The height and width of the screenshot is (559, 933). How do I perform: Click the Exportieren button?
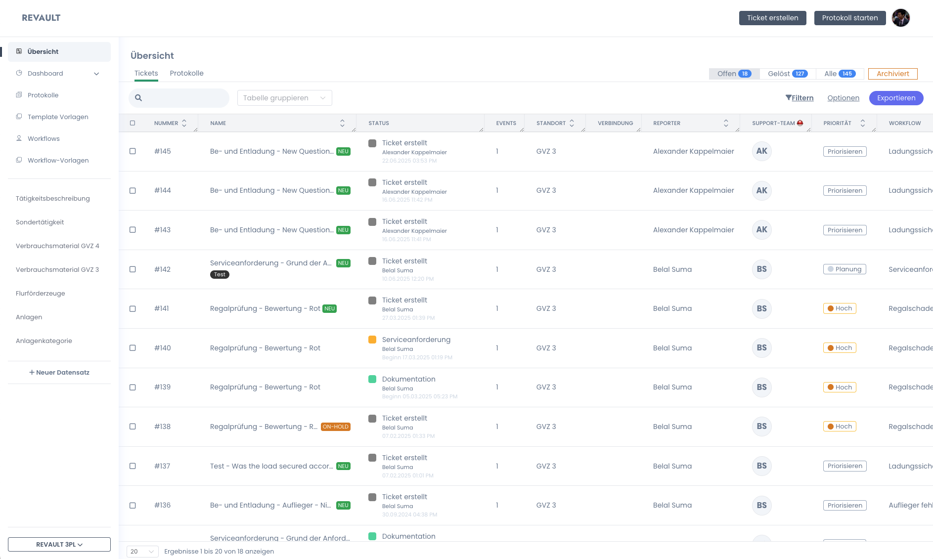coord(896,98)
